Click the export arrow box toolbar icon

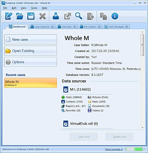tap(68, 16)
